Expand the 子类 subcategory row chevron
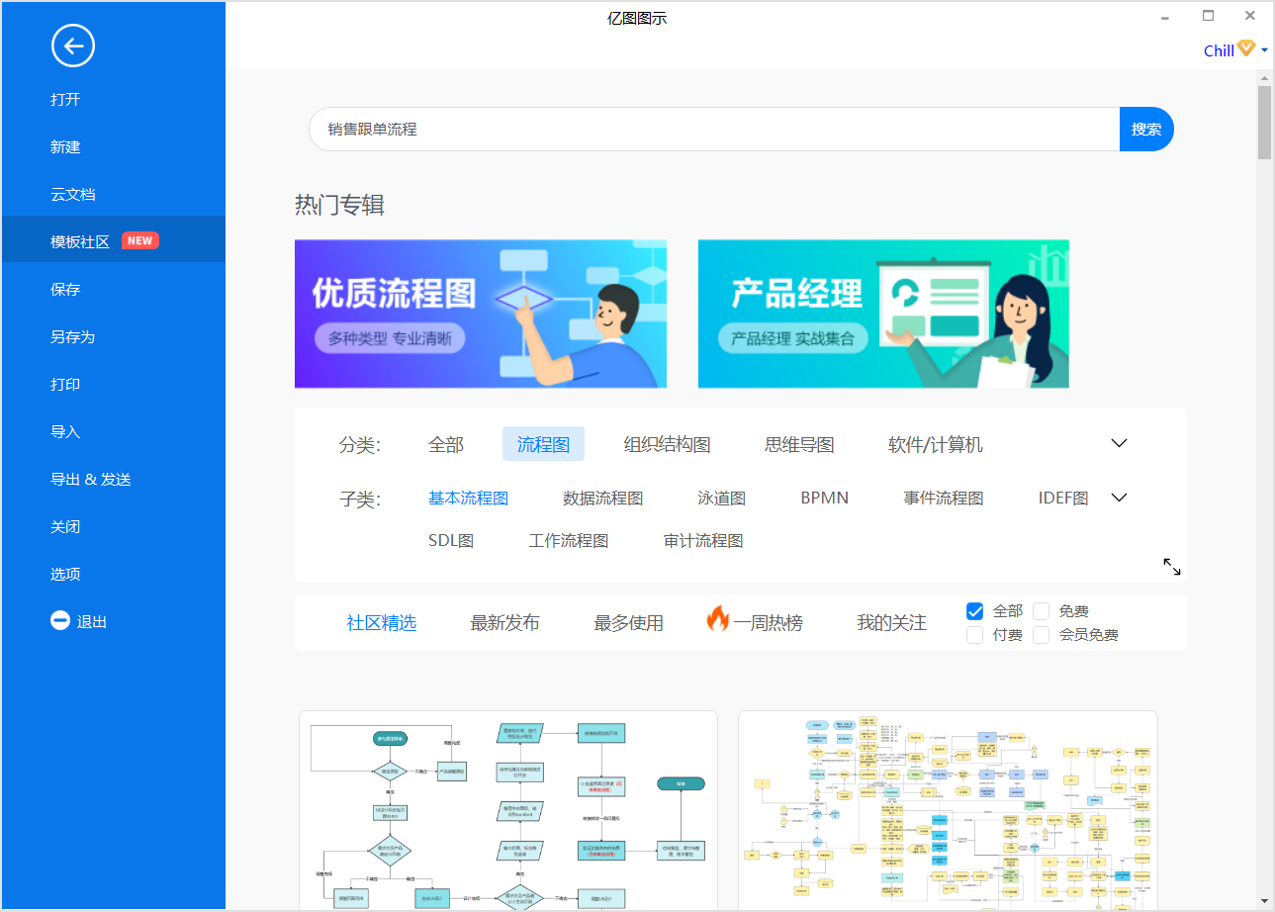 tap(1119, 498)
